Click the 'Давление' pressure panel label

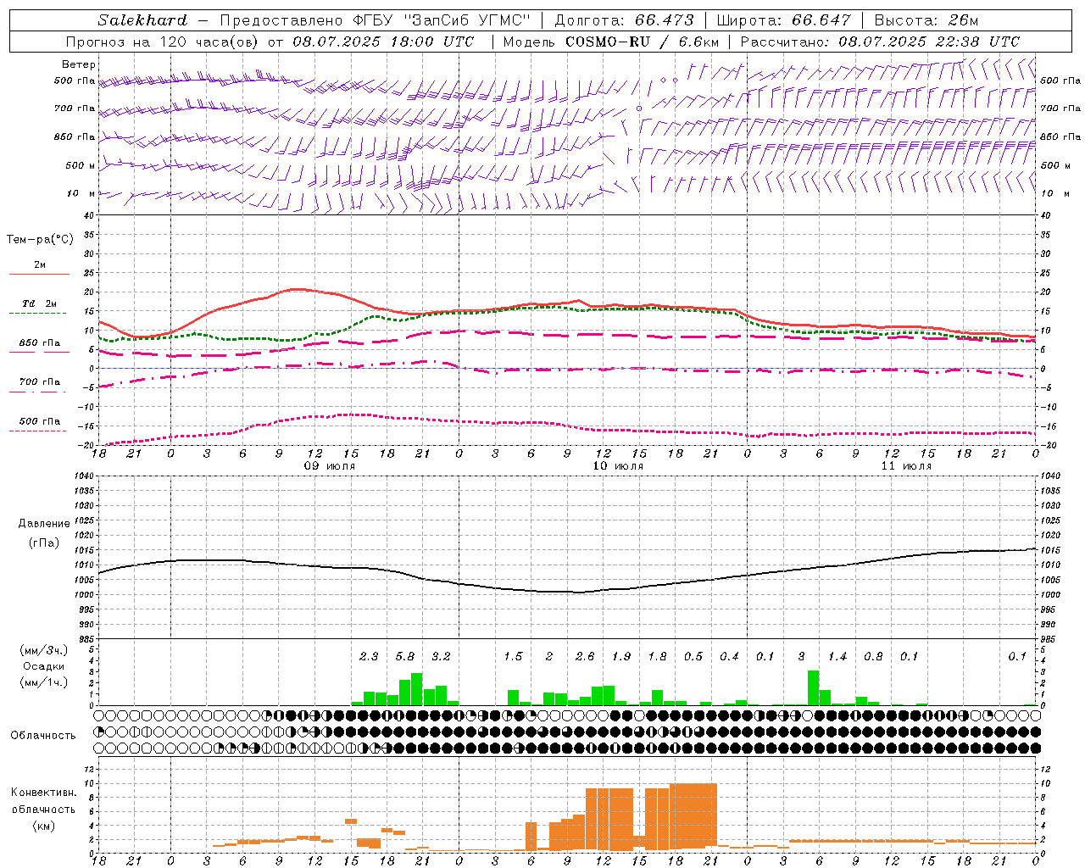pyautogui.click(x=44, y=524)
